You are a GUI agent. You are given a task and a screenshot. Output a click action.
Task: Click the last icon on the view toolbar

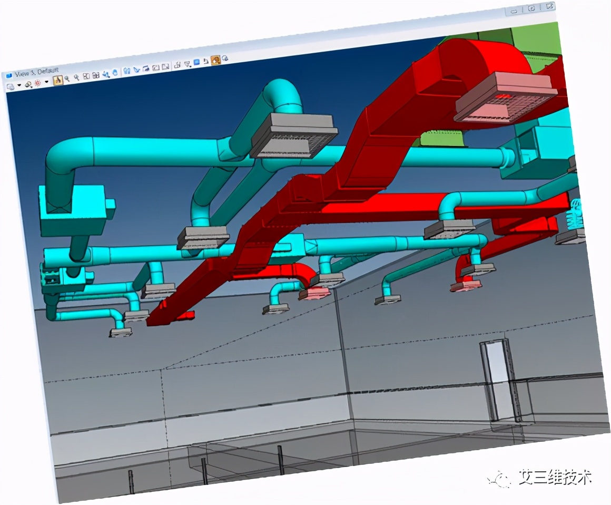click(x=225, y=58)
